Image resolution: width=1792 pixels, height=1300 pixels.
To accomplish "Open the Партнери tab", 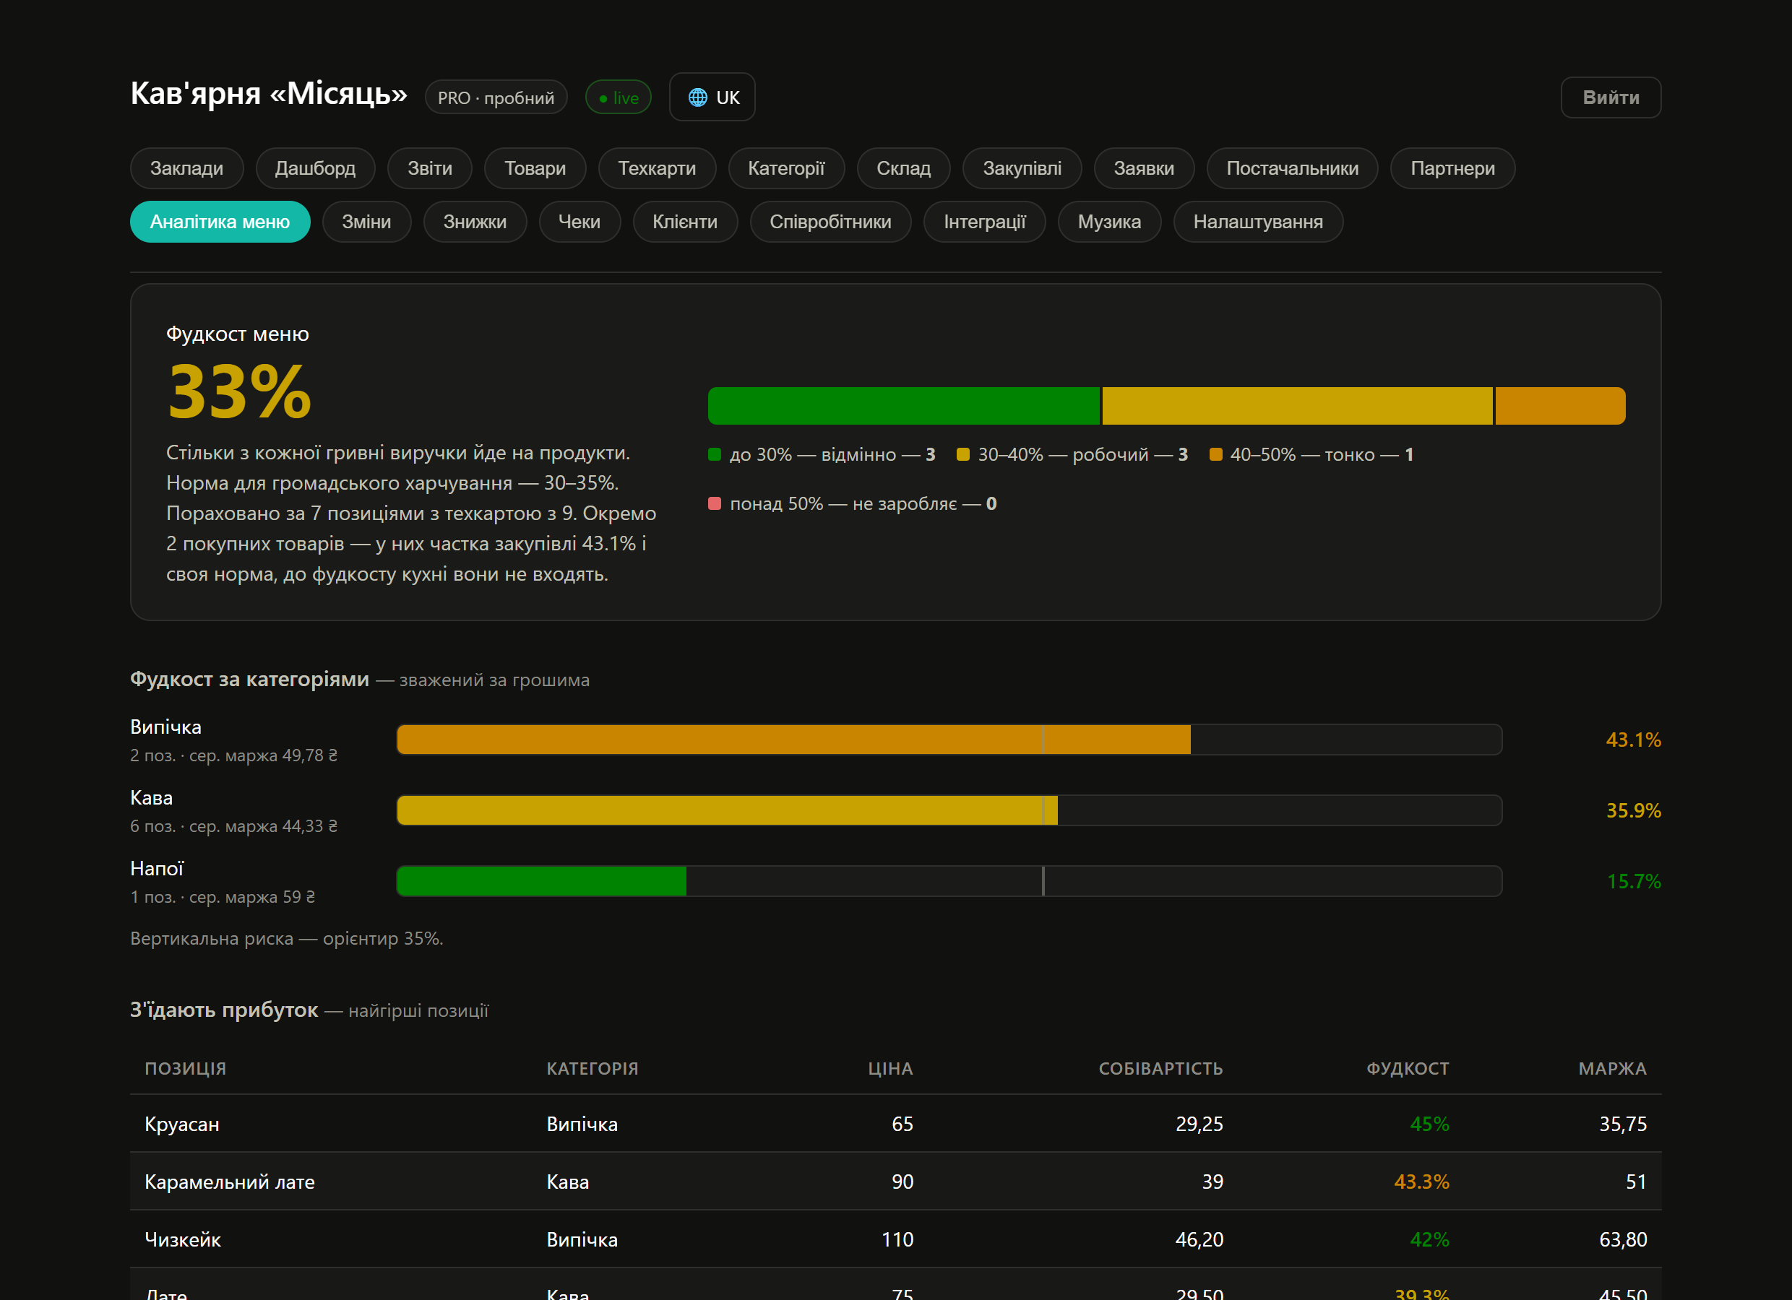I will click(1452, 168).
